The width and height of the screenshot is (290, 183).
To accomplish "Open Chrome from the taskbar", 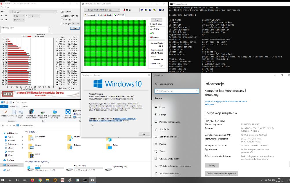I will pos(40,180).
